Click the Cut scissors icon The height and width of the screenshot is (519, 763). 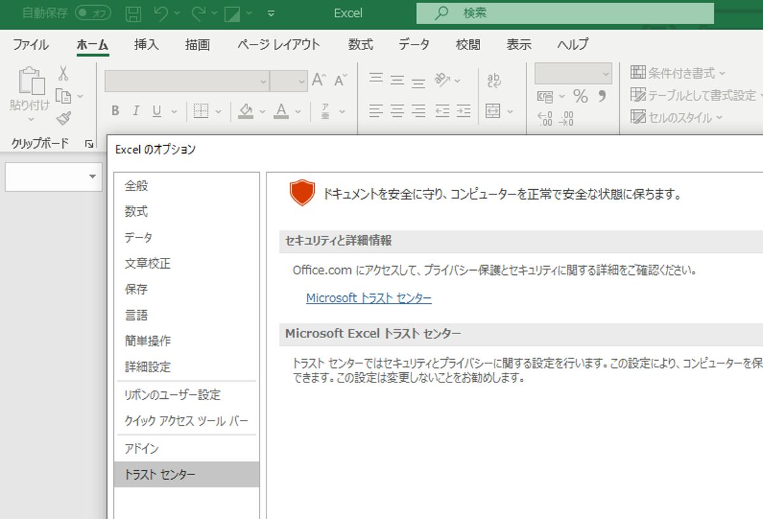[x=63, y=74]
